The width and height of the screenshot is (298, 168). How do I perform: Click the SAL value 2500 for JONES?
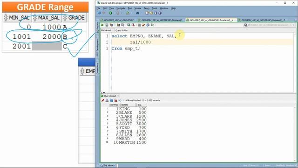point(141,120)
